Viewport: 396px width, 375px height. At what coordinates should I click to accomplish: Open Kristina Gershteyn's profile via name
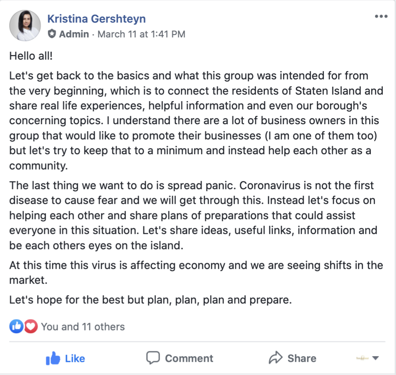click(96, 19)
